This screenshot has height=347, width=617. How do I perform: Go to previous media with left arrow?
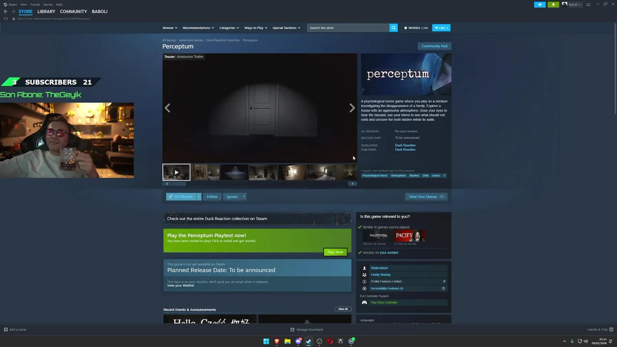[167, 108]
